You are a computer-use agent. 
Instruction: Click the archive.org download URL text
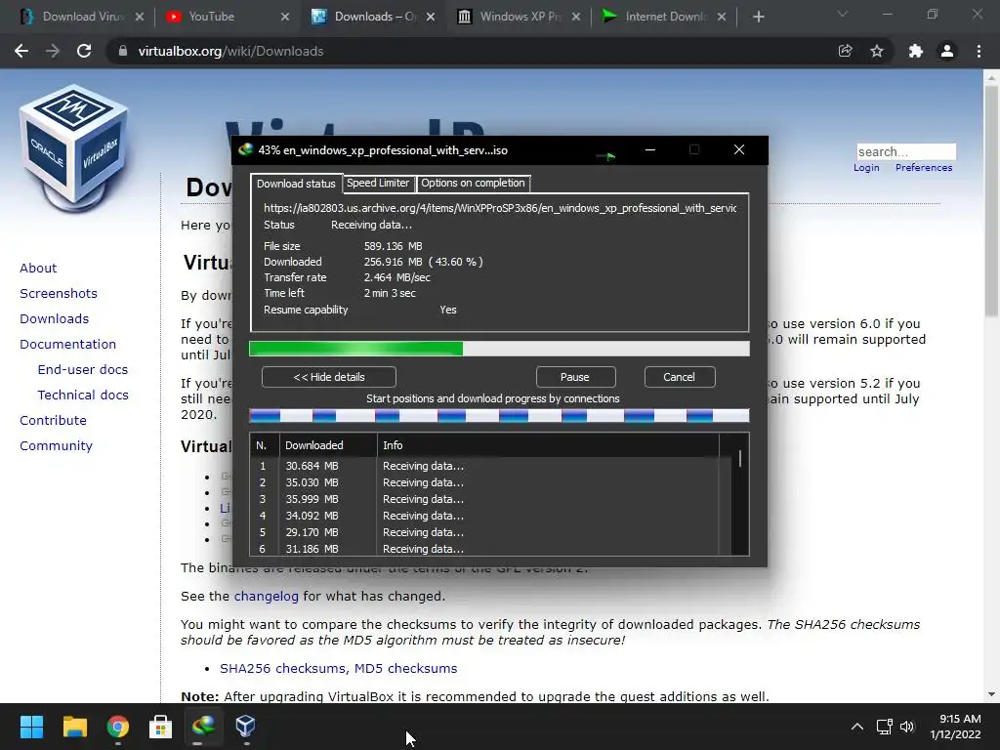point(500,208)
